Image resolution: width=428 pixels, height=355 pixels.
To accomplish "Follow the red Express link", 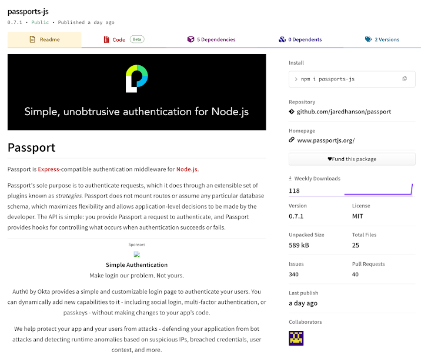I will 48,169.
